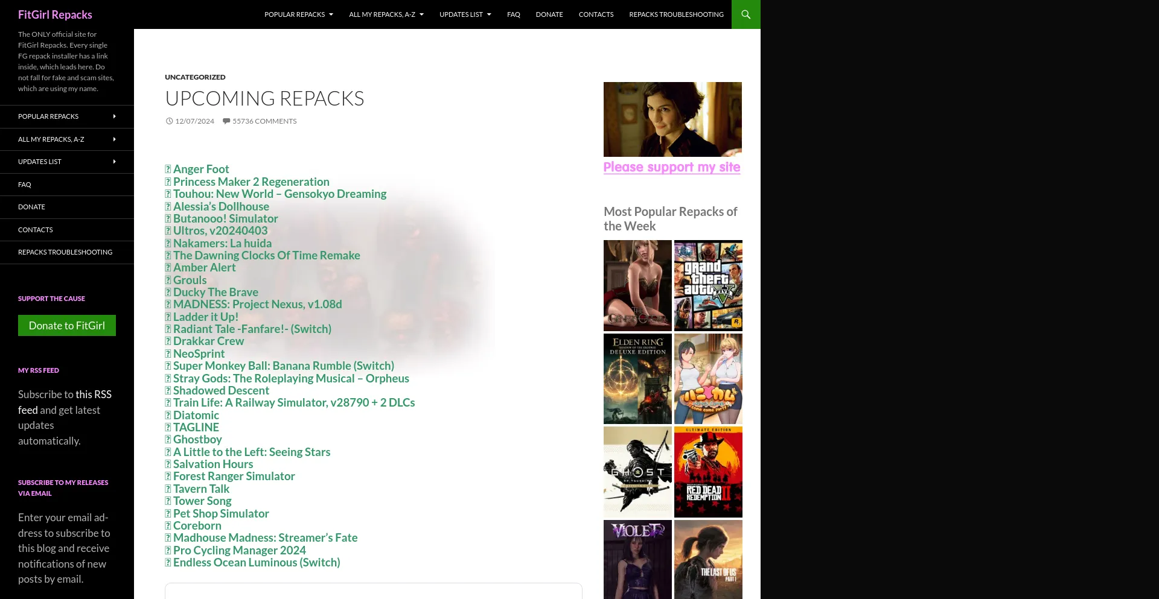Open the first popular repack cover, left of Grand Theft Auto V
This screenshot has height=599, width=1159.
[x=637, y=285]
